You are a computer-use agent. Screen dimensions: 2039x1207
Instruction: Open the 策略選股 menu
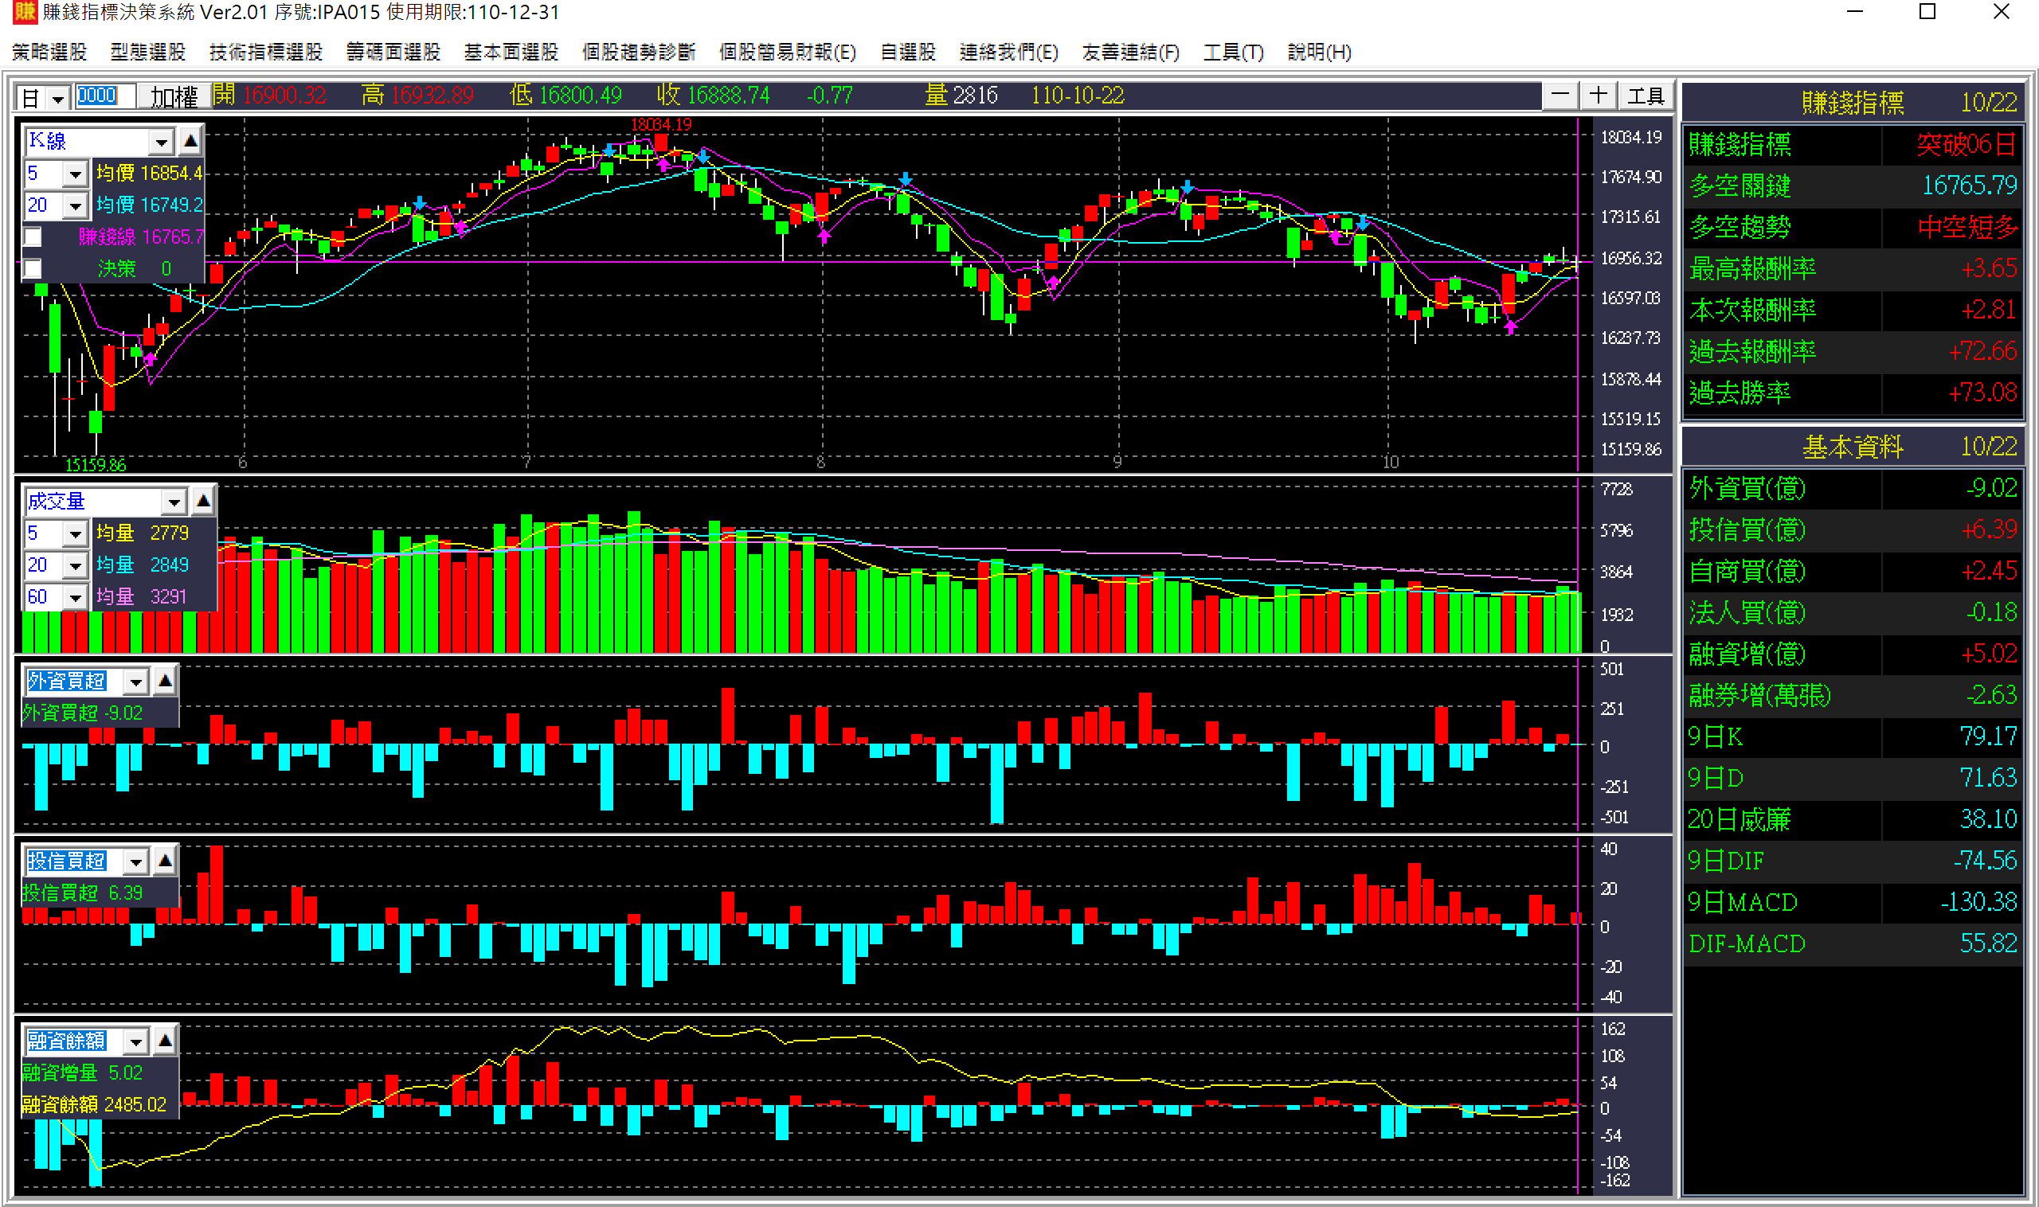[x=49, y=52]
